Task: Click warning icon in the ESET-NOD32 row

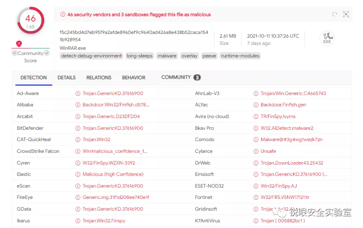Action: pyautogui.click(x=256, y=186)
